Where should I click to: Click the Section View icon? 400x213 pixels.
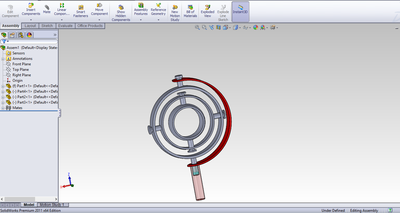[x=218, y=27]
